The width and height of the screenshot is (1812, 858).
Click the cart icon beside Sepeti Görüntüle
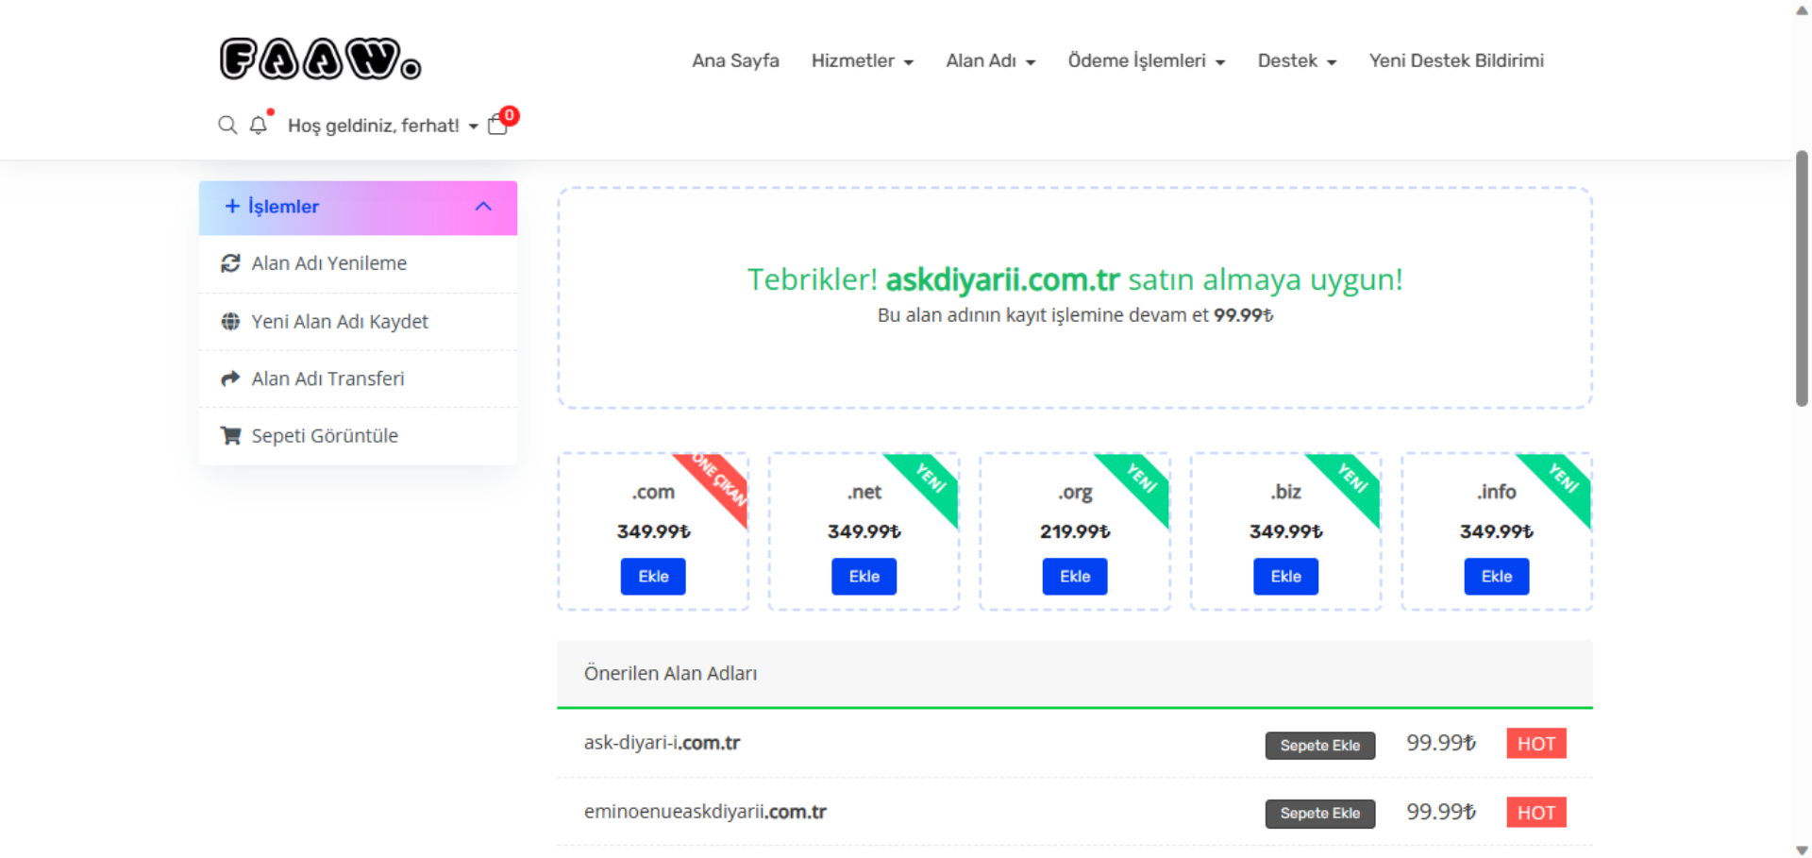coord(230,435)
